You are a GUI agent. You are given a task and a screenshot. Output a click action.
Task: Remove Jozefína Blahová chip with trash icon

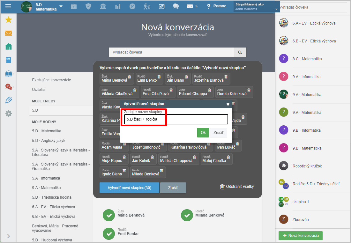(x=226, y=77)
